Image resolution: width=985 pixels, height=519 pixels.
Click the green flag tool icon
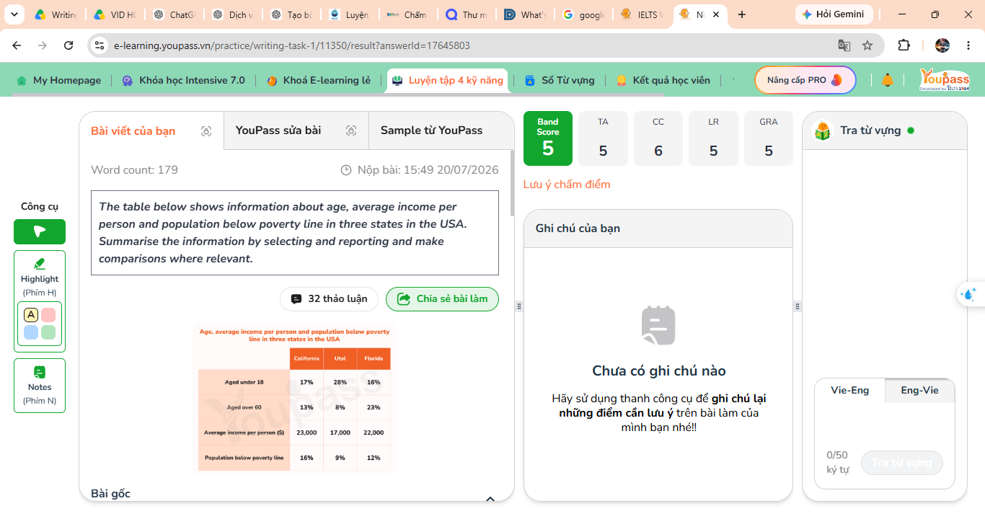point(40,231)
